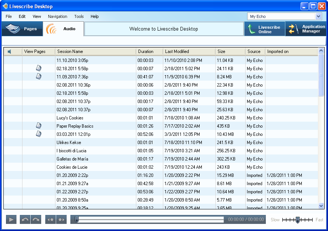Click scrollbar down arrow in session list
The width and height of the screenshot is (328, 231).
point(321,206)
